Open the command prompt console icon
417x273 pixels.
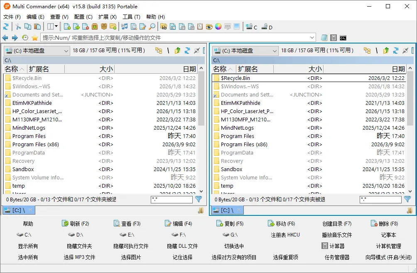[x=343, y=38]
